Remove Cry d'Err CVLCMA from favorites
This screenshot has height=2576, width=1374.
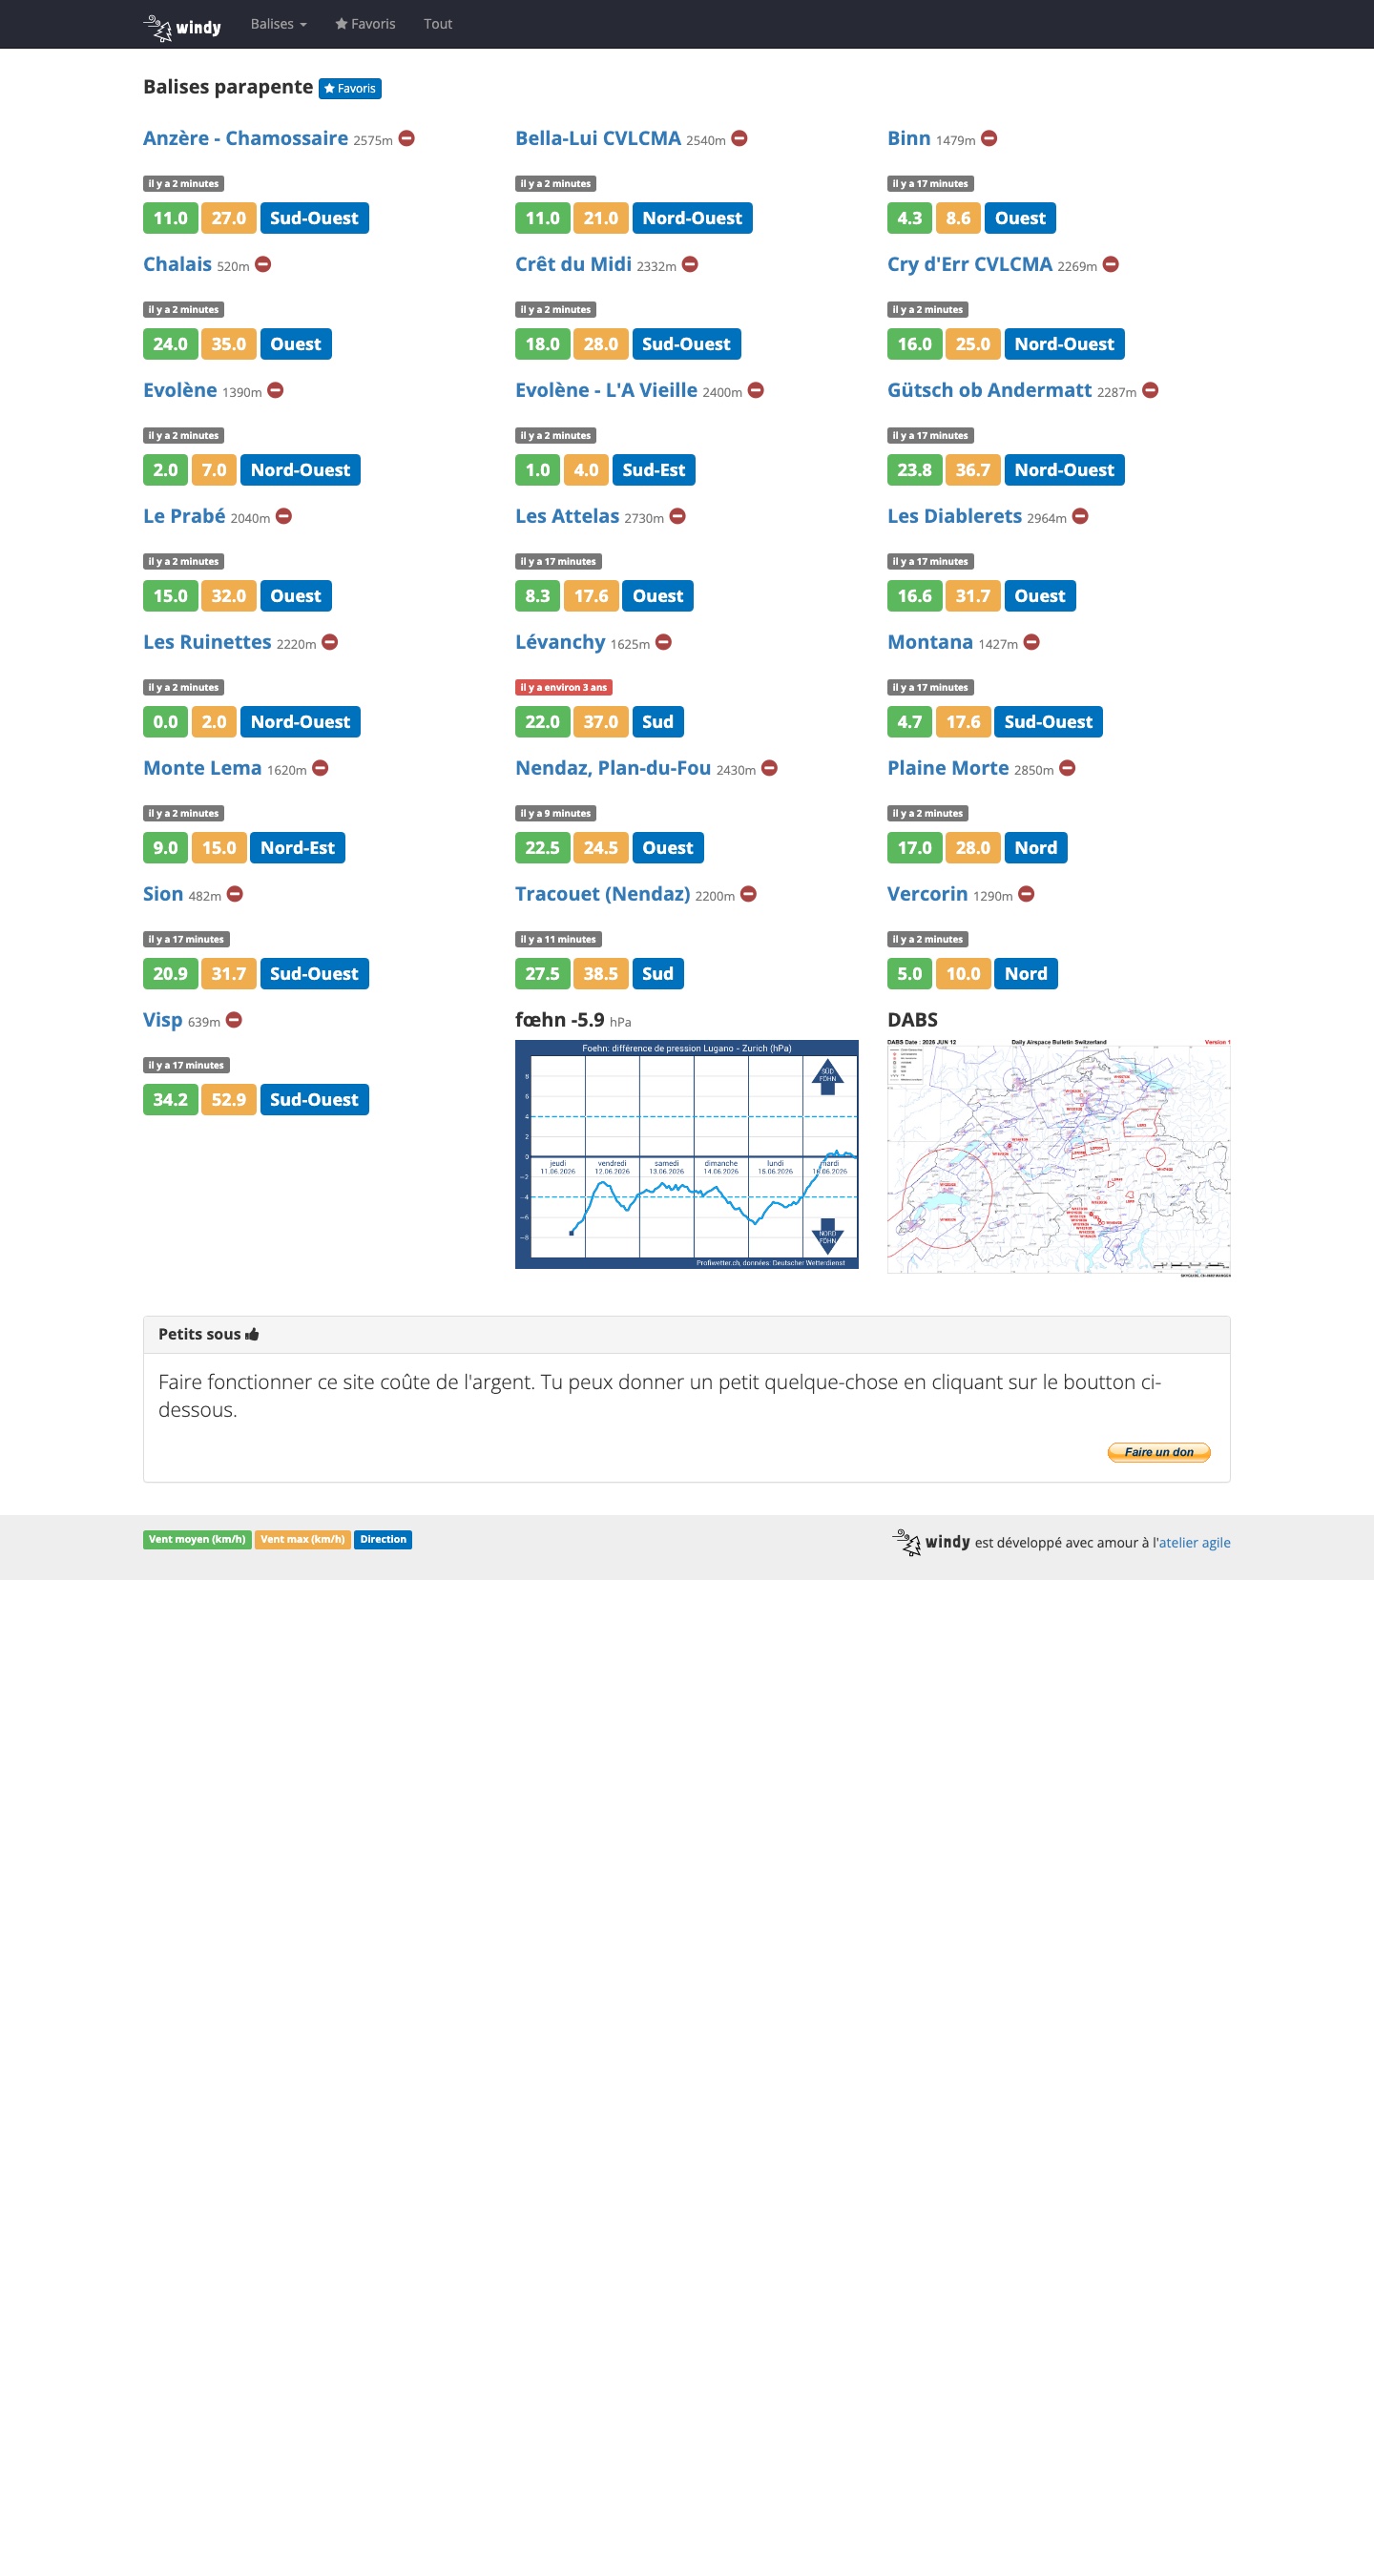1111,265
